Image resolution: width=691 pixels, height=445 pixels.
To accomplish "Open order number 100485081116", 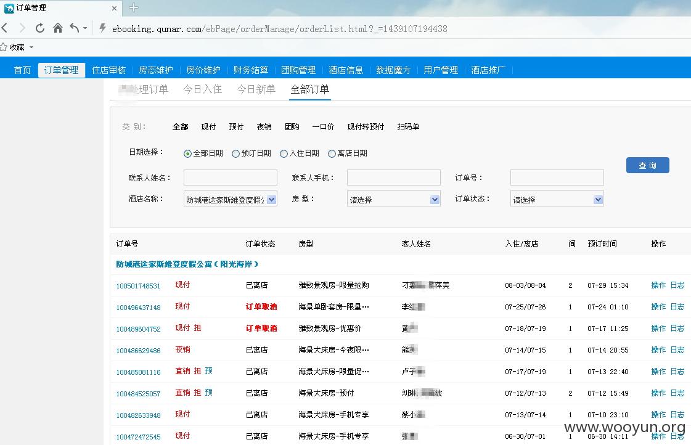I will 138,372.
